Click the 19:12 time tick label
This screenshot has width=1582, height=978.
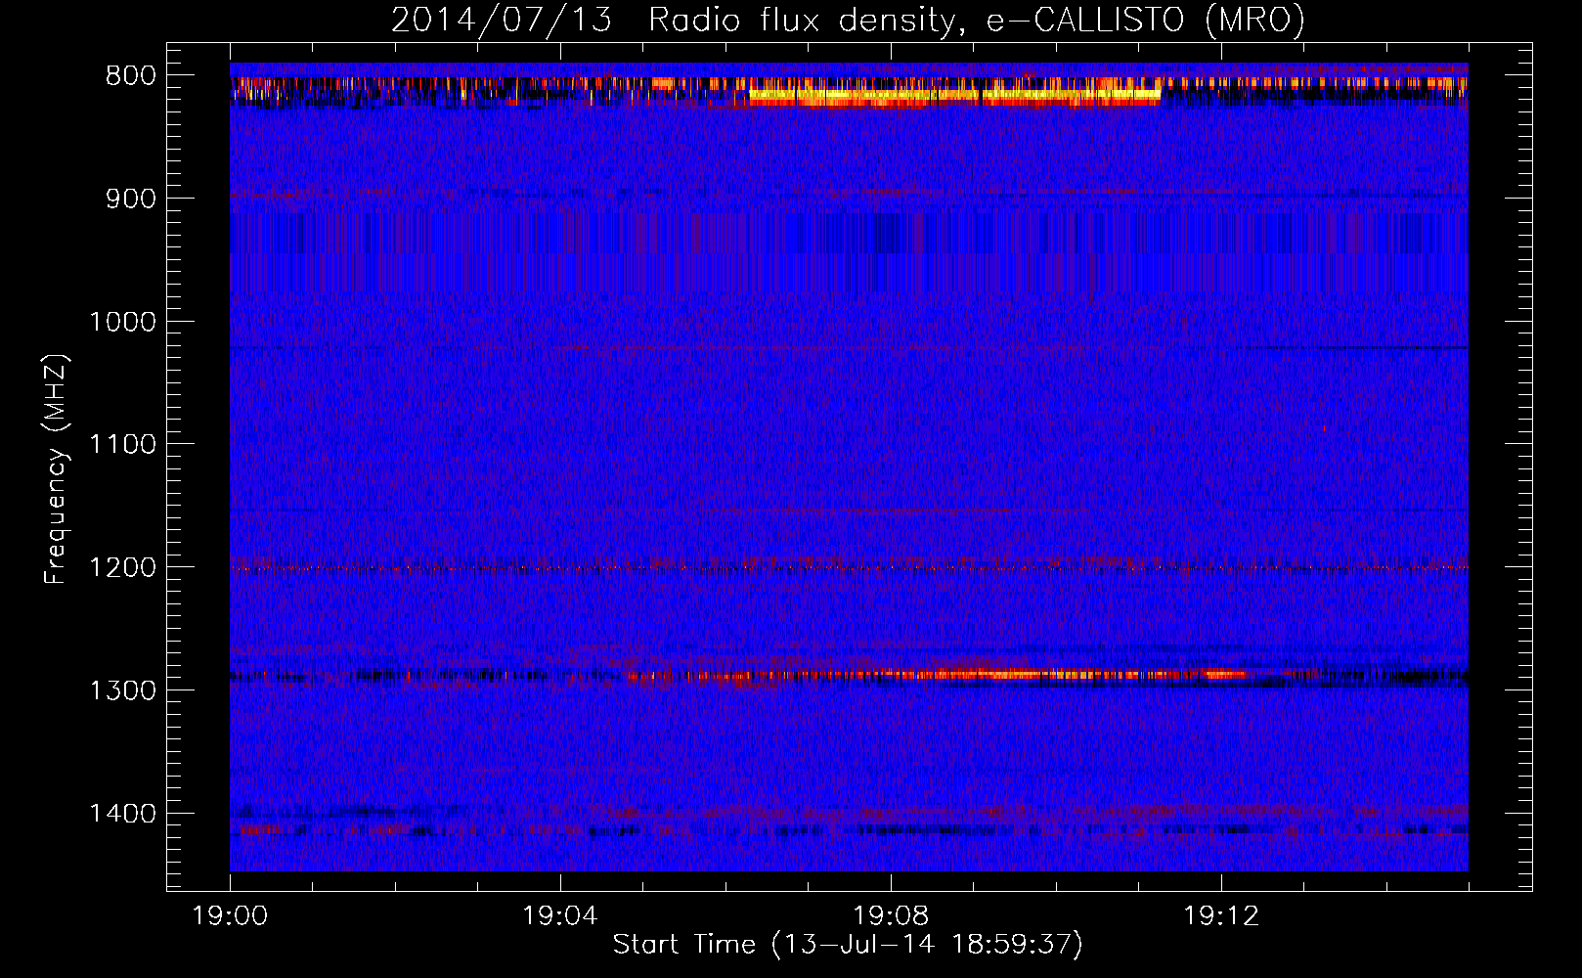[1221, 916]
